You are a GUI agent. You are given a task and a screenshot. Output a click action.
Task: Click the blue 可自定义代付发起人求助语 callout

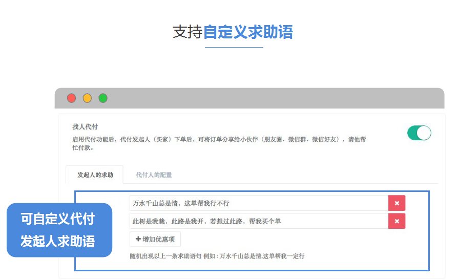tap(59, 230)
